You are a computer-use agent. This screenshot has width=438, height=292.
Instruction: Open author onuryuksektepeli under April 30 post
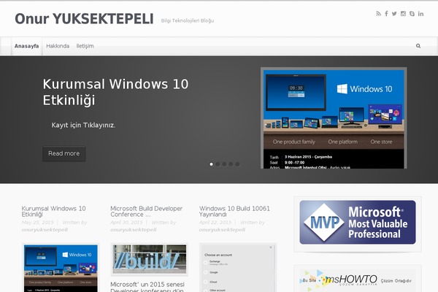(134, 230)
